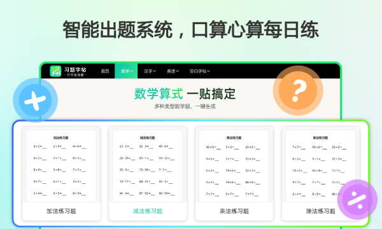The height and width of the screenshot is (229, 382).
Task: Click the 打印生成器 tagline under logo
Action: click(x=75, y=75)
